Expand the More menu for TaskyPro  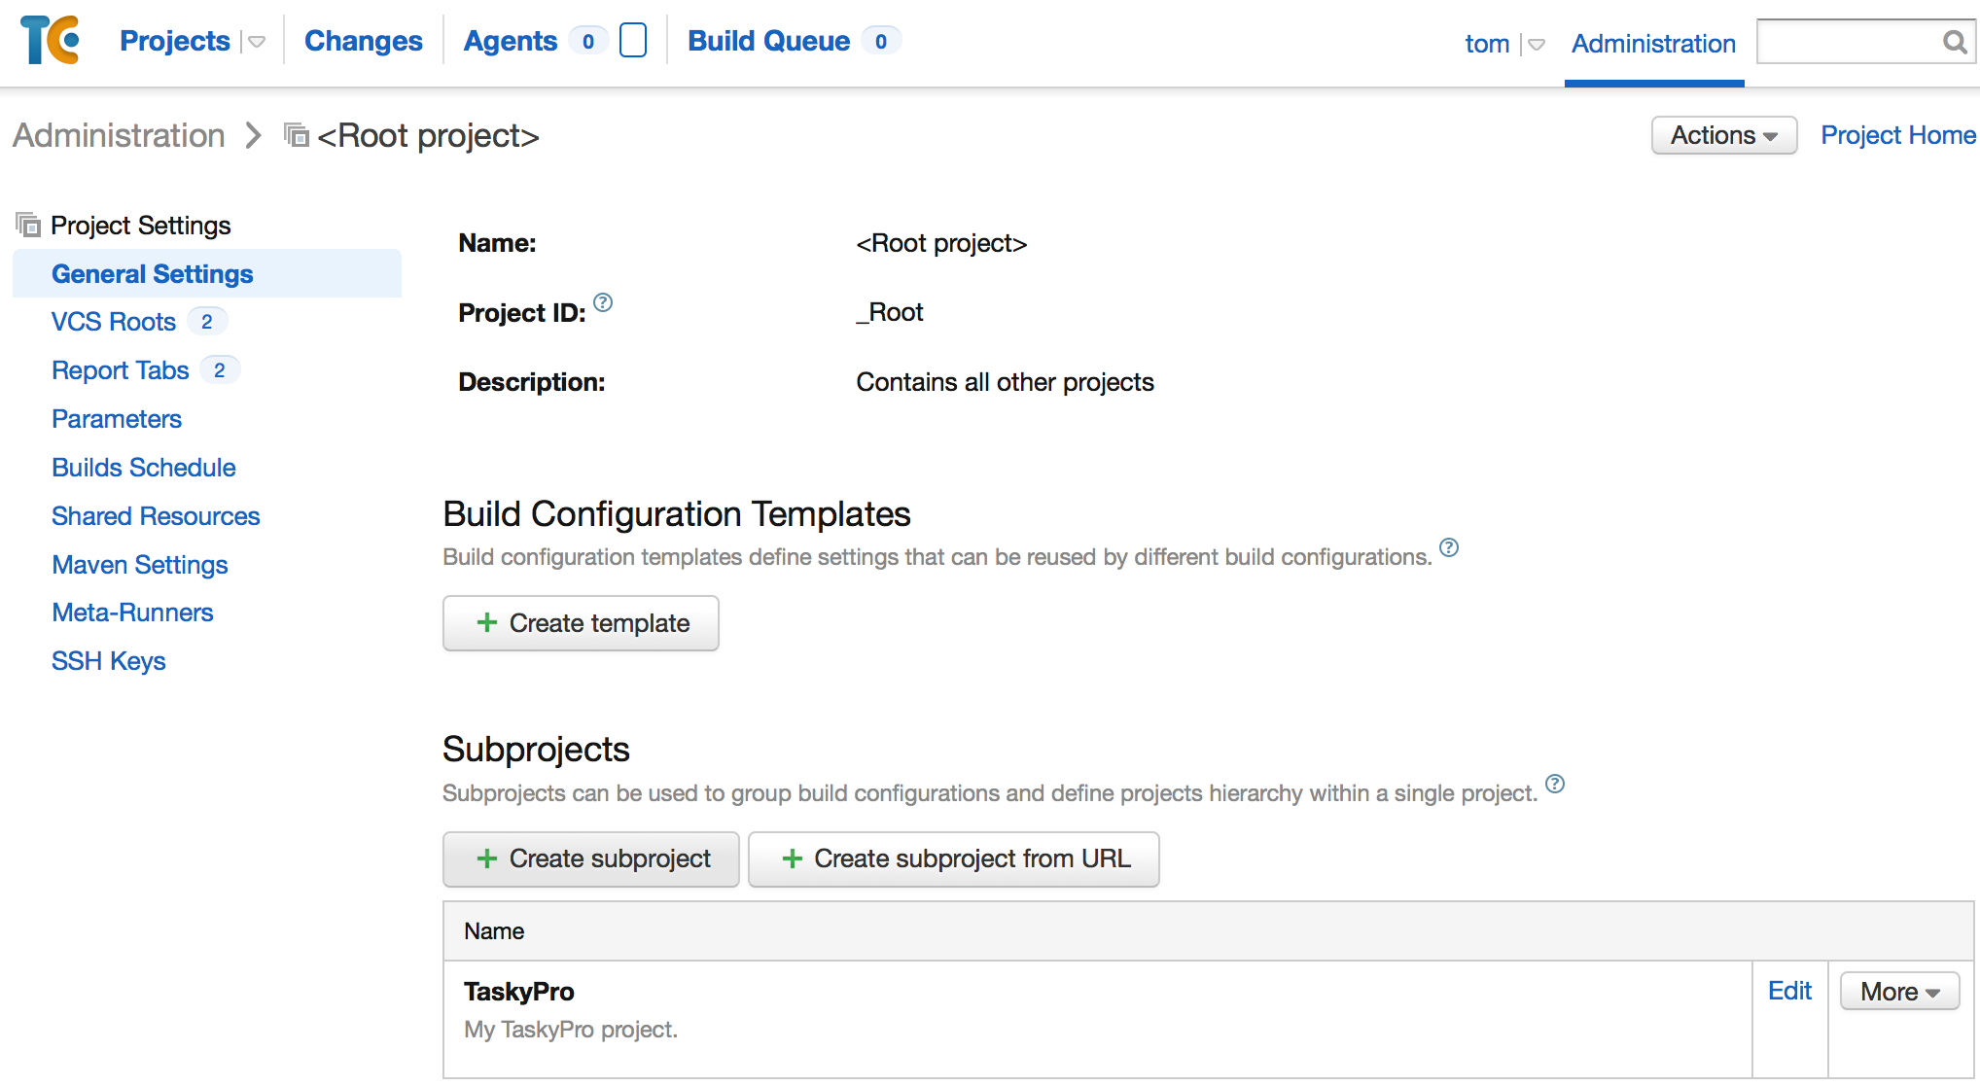tap(1899, 992)
